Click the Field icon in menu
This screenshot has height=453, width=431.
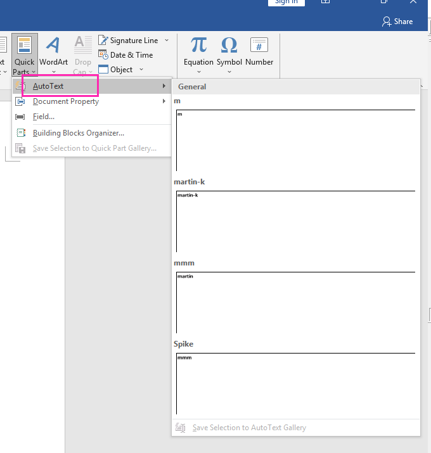tap(20, 117)
